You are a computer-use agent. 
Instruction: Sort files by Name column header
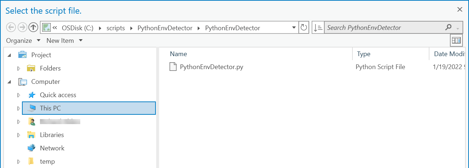tap(179, 54)
